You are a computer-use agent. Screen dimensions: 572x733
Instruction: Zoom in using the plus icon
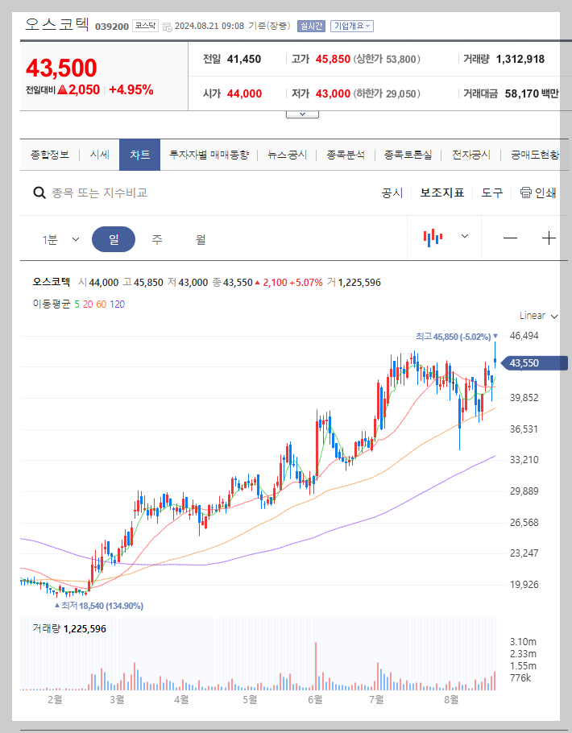tap(549, 237)
